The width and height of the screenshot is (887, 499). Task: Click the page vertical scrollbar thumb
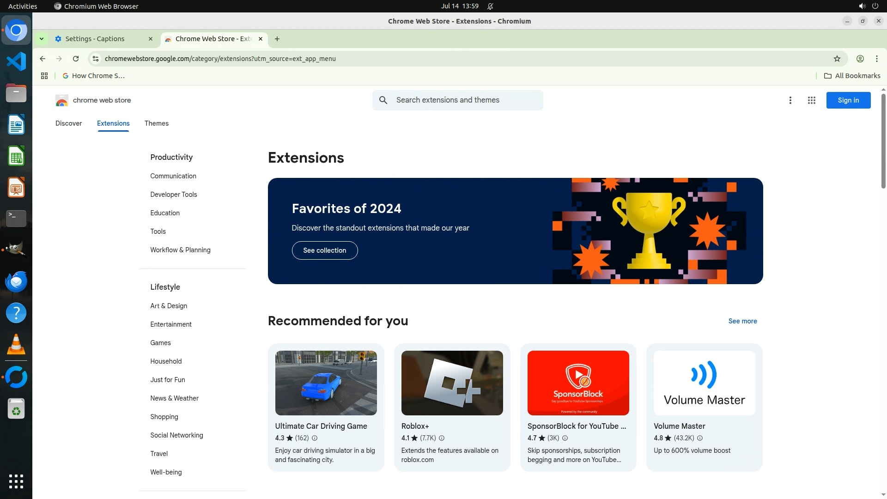[883, 141]
